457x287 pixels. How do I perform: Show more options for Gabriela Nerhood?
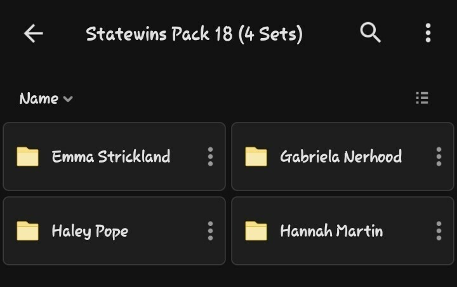click(439, 157)
